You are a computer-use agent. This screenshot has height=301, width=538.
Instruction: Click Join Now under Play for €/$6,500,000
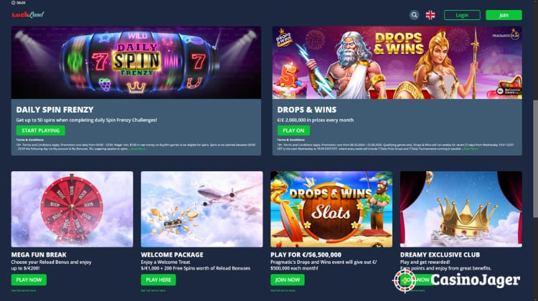coord(287,279)
